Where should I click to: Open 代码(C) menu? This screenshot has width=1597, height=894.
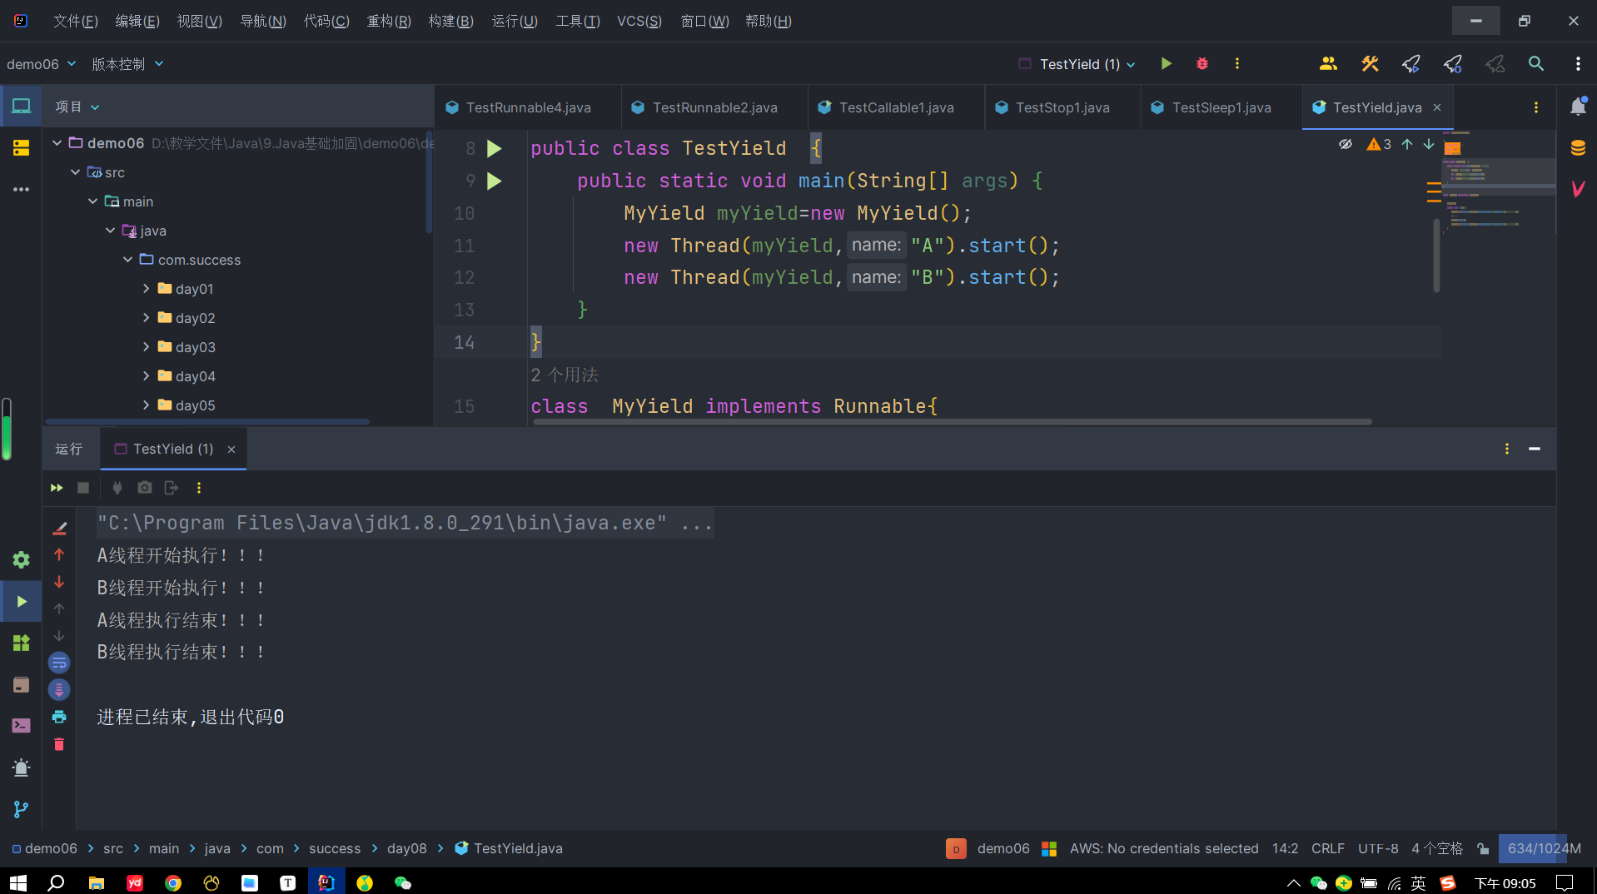326,21
